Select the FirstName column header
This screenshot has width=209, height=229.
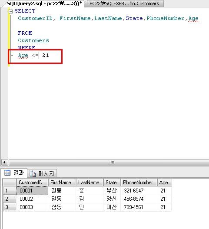click(62, 183)
